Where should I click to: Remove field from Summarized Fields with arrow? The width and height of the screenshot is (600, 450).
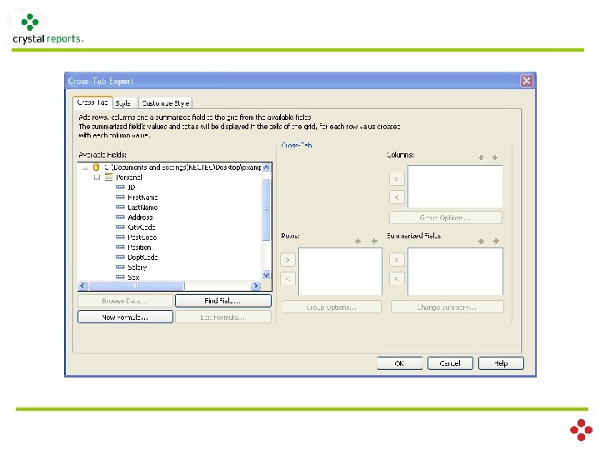click(x=397, y=278)
